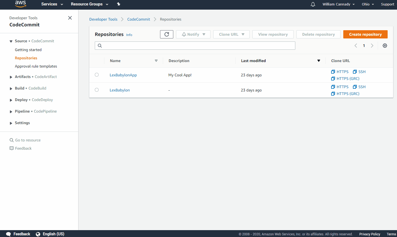Viewport: 397px width, 237px height.
Task: Select Repositories in the sidebar
Action: [26, 58]
